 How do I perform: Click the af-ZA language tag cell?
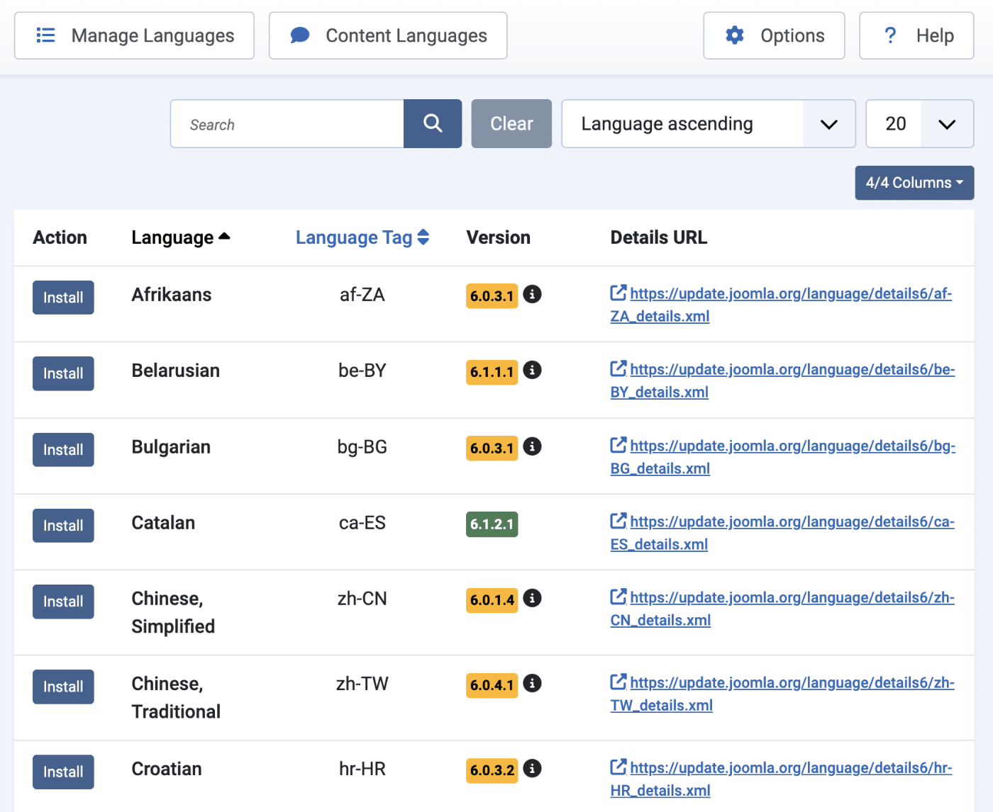[362, 295]
